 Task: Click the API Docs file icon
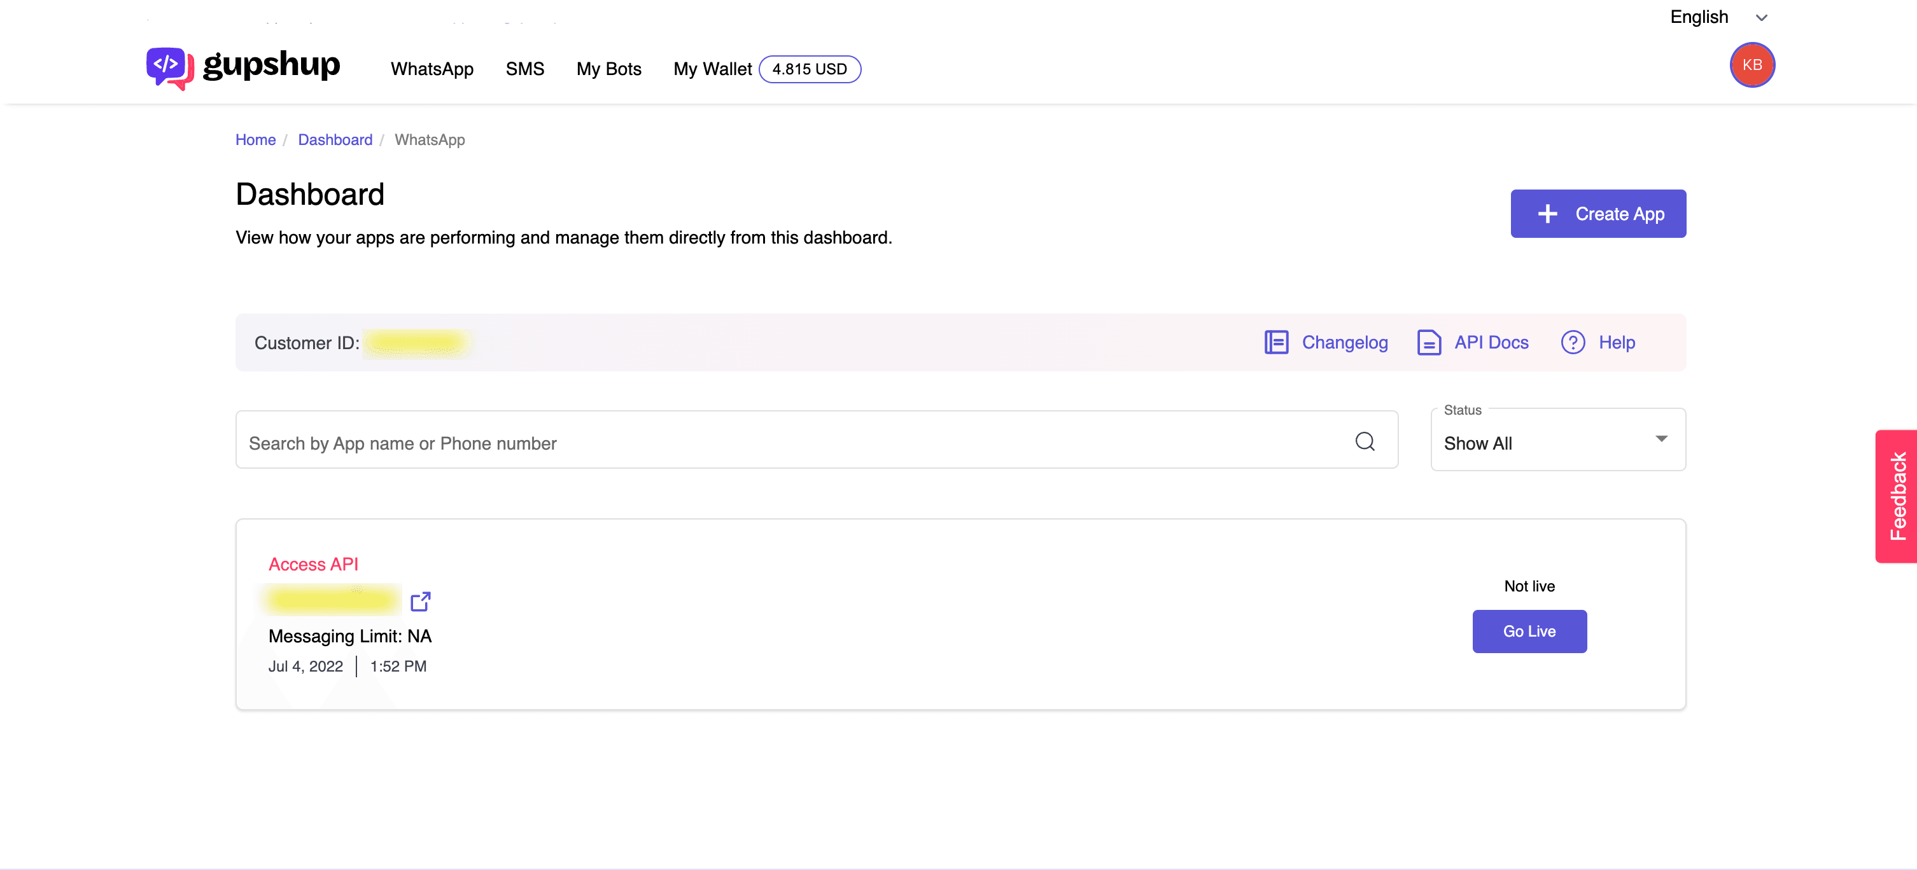[x=1428, y=342]
